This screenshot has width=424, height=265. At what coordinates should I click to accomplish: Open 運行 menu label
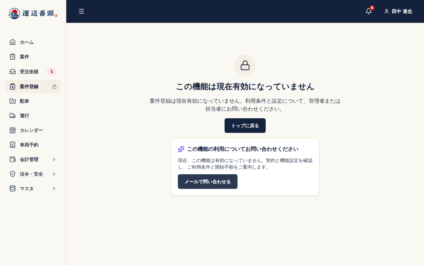tap(25, 116)
